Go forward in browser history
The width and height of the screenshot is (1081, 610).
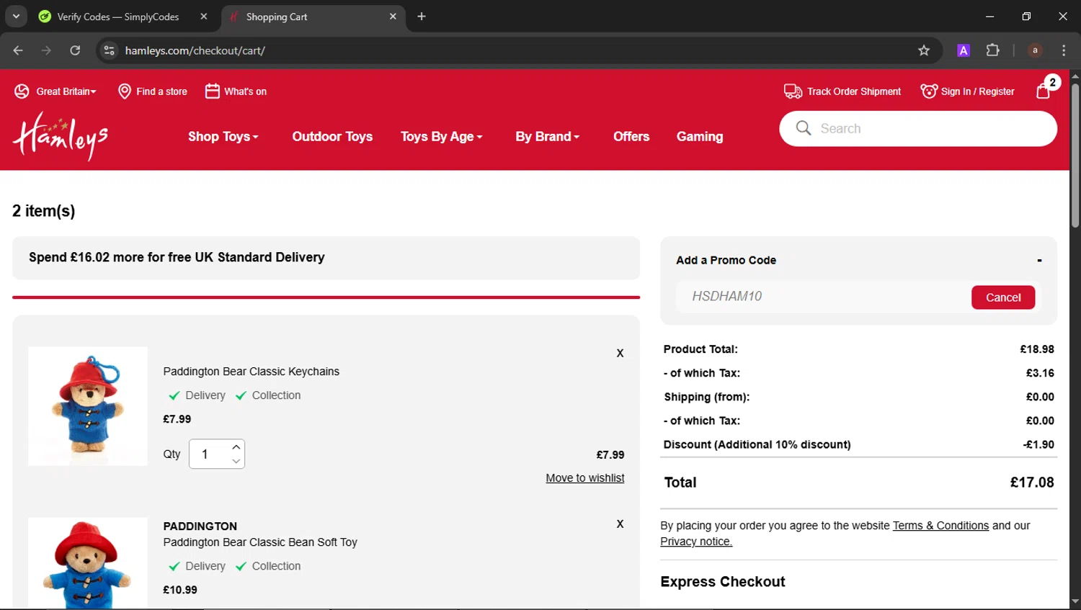tap(46, 50)
